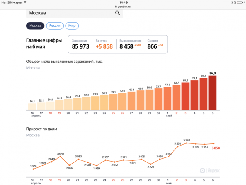Tap the yandex.ru address bar
Viewport: 246px width, 185px height.
pyautogui.click(x=123, y=7)
